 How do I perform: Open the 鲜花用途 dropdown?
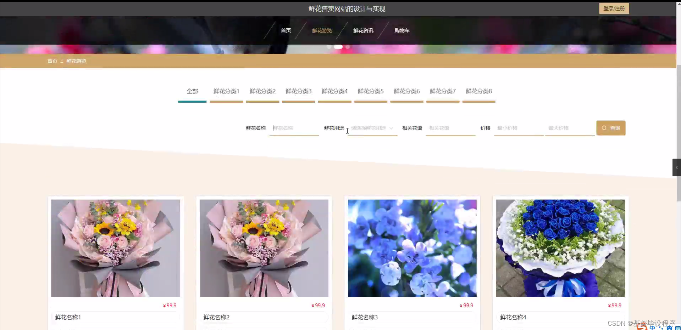[372, 128]
